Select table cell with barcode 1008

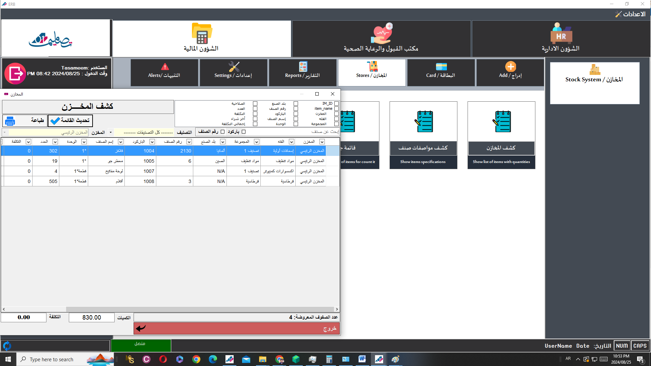pos(140,181)
